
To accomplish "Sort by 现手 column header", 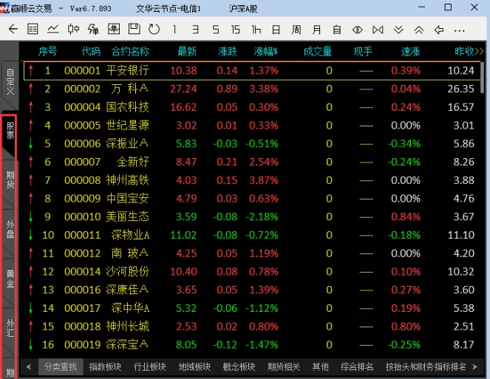I will 363,51.
